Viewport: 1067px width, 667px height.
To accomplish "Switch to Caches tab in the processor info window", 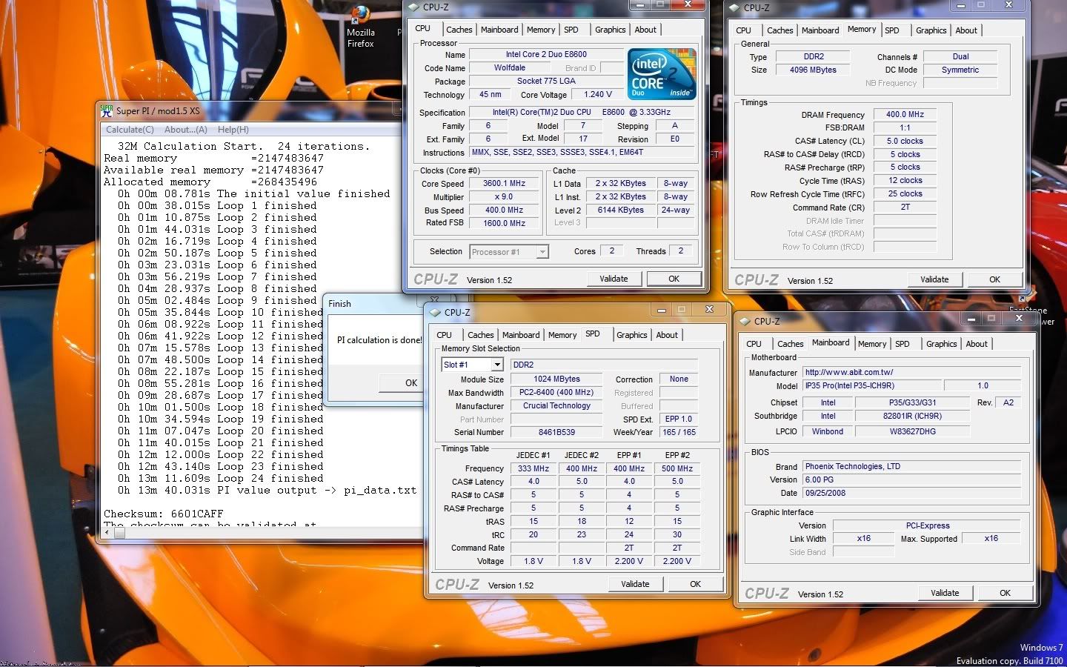I will pos(459,30).
